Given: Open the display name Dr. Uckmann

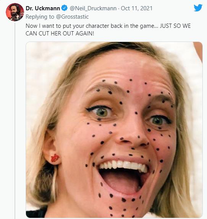Looking at the screenshot, I should pyautogui.click(x=43, y=8).
